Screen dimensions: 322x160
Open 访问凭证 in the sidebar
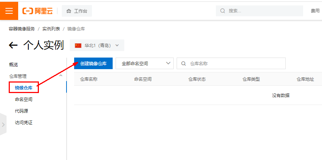[x=24, y=122]
